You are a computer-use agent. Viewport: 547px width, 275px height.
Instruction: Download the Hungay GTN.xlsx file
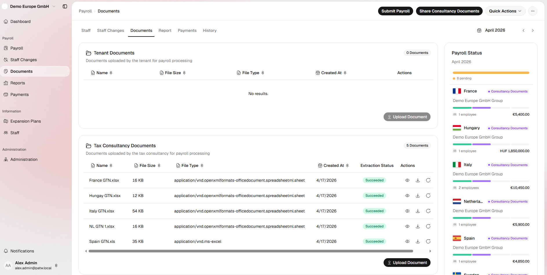[418, 196]
